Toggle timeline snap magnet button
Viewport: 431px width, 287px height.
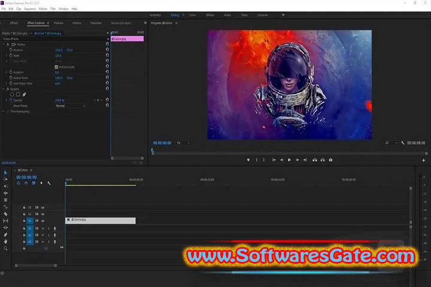(26, 183)
